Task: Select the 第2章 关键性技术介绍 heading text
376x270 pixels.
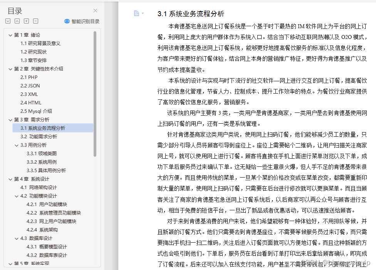Action: 39,69
